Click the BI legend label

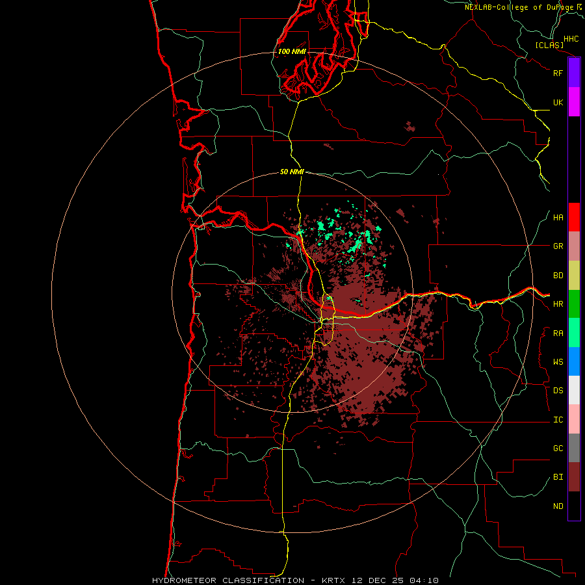coord(558,477)
